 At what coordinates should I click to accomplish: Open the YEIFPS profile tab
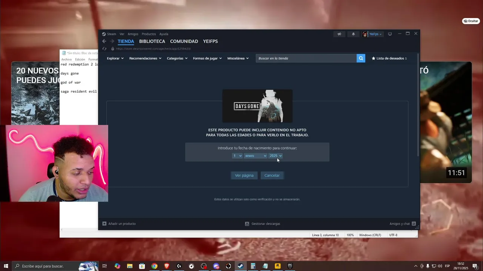pos(210,41)
